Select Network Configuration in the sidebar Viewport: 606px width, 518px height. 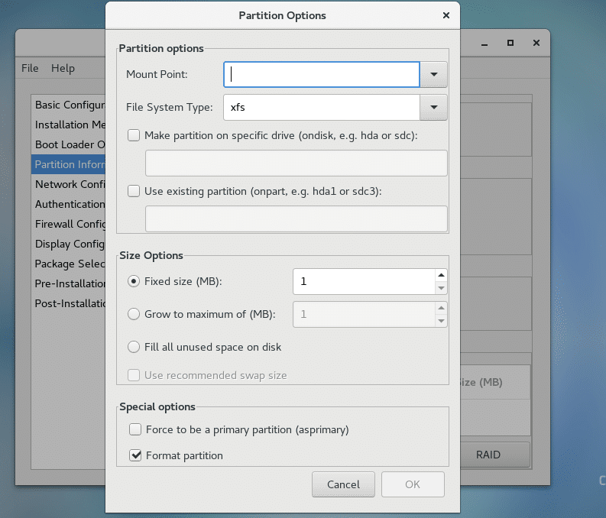coord(70,184)
